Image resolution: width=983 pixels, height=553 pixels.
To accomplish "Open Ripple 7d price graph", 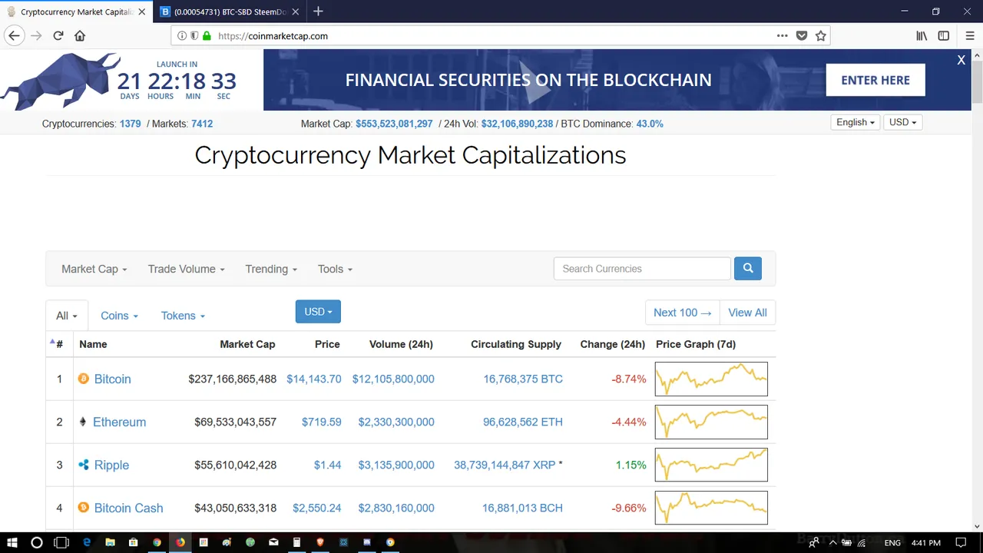I will (711, 465).
